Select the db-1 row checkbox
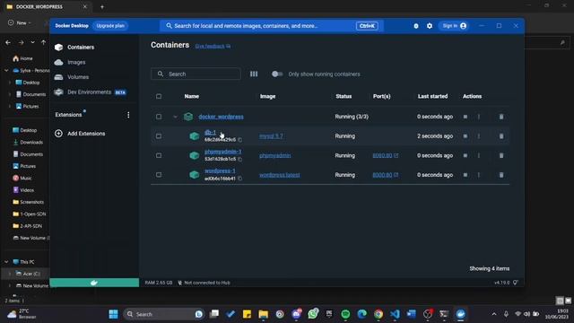The width and height of the screenshot is (574, 323). [159, 135]
